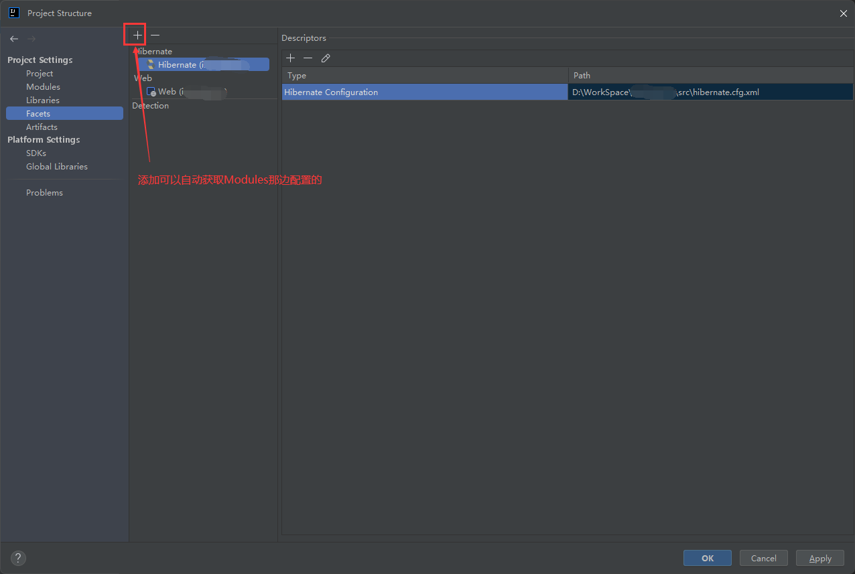Remove the selected facet with the minus icon
This screenshot has width=855, height=574.
(155, 35)
